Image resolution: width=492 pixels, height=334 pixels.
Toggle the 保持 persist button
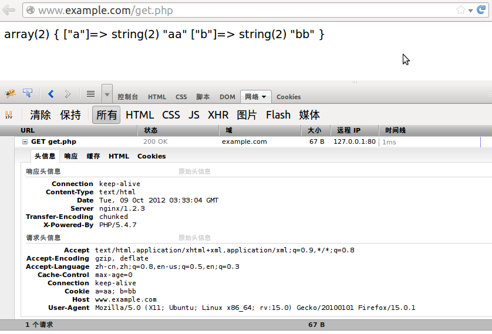(70, 115)
